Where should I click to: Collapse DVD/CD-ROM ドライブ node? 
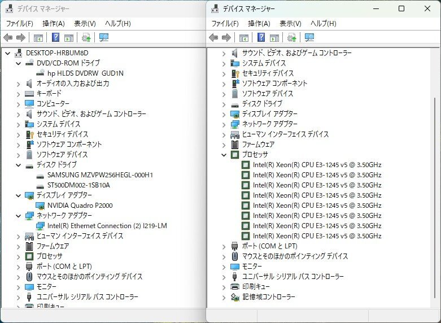[x=19, y=63]
